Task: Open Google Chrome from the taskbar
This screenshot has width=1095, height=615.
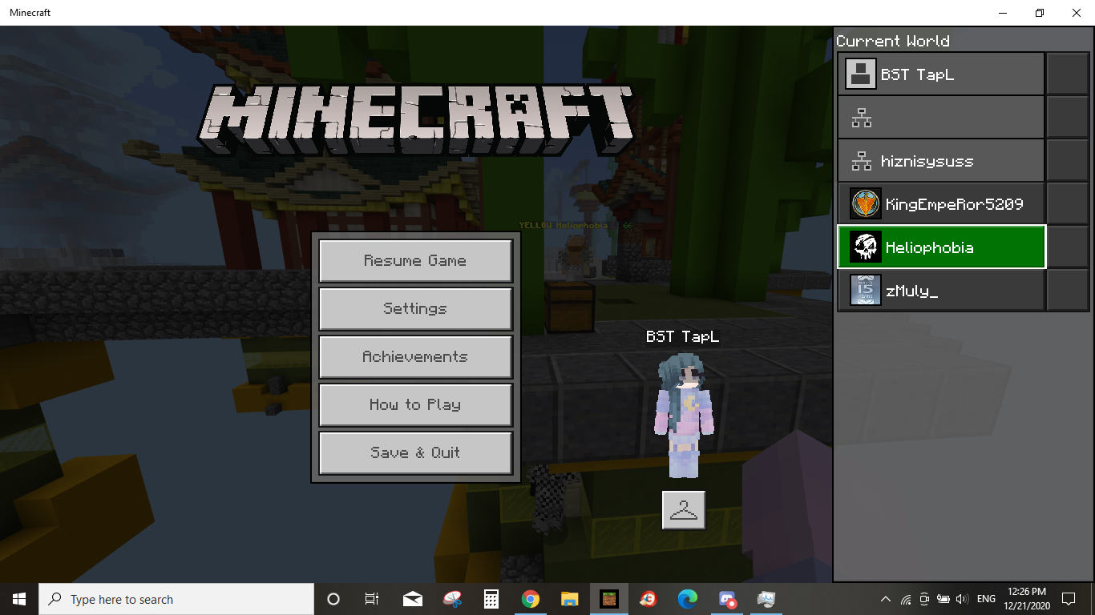Action: 530,599
